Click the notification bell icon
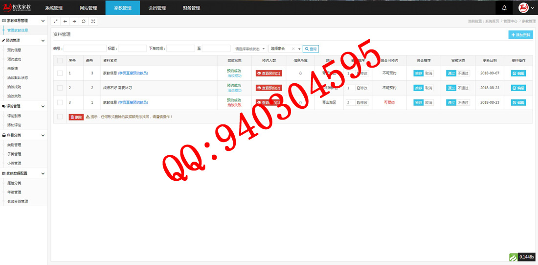The image size is (538, 265). pos(504,8)
